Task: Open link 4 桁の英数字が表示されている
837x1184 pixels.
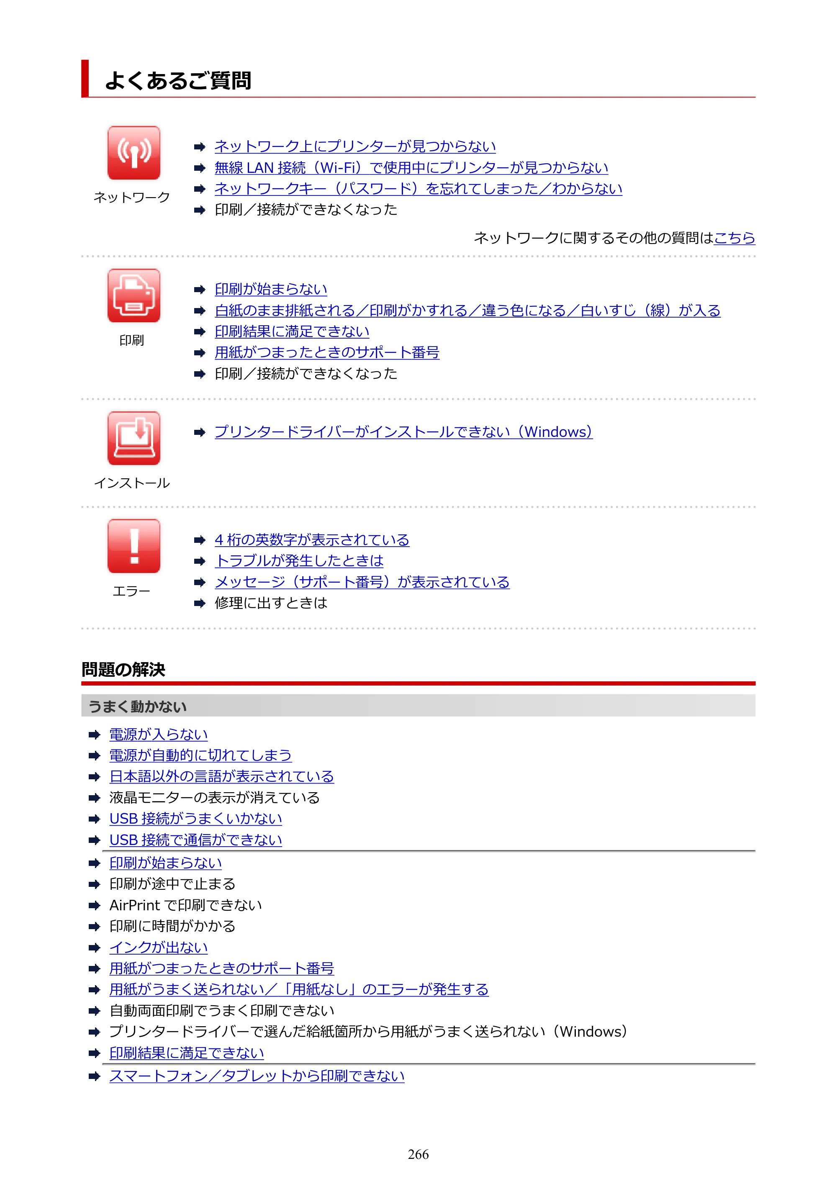Action: [312, 540]
